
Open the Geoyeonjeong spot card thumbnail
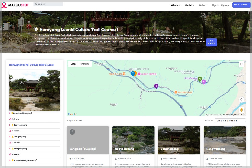pos(133,140)
